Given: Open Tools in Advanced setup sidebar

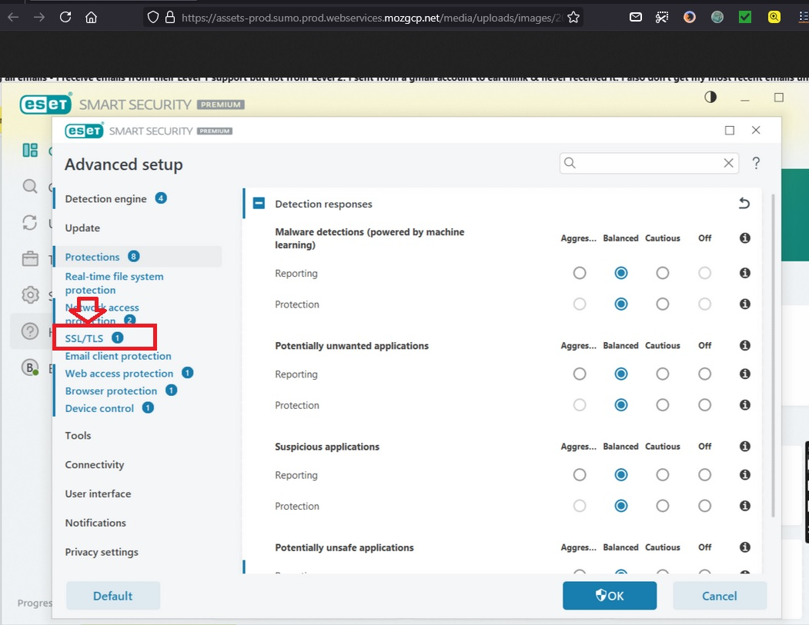Looking at the screenshot, I should tap(78, 435).
